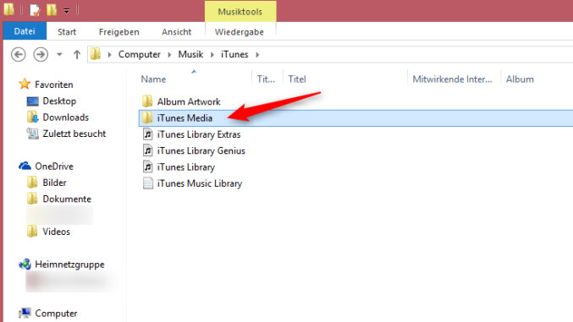Select the iTunes Music Library file name

click(x=200, y=183)
